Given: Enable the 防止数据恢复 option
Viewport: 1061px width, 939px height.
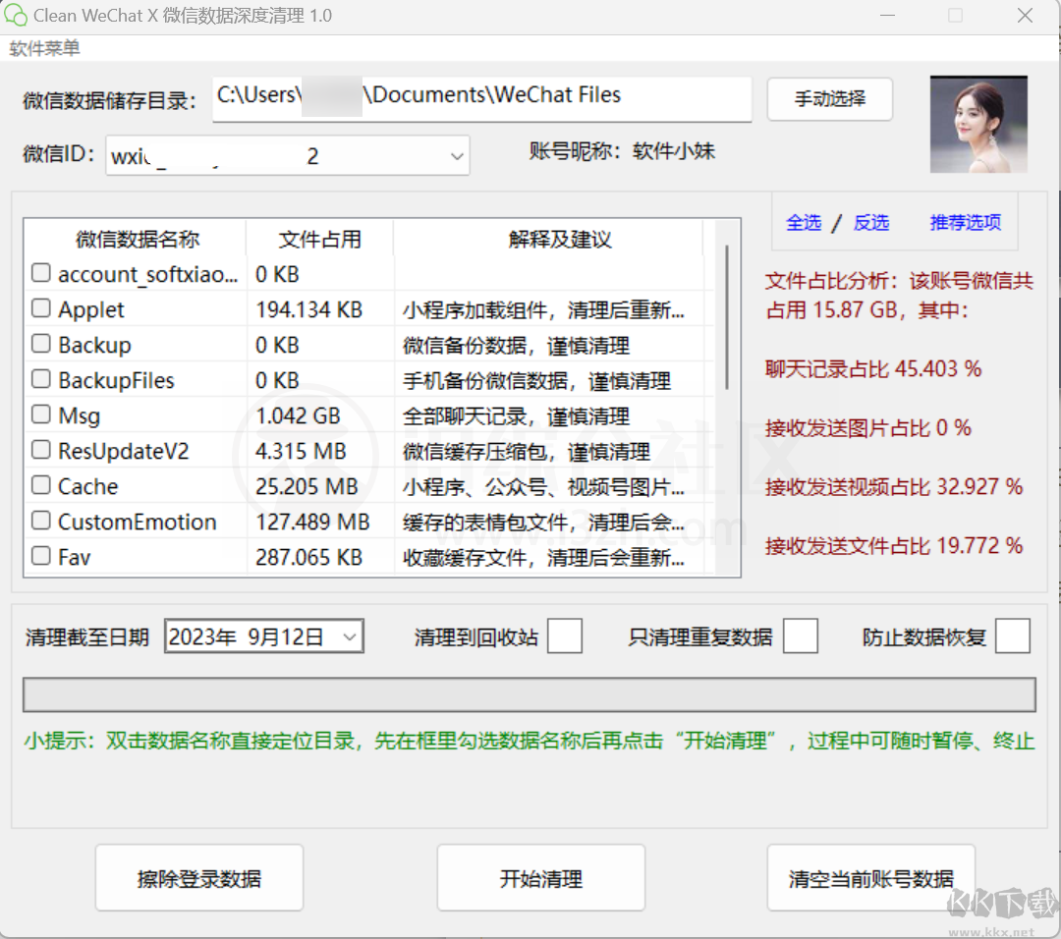Looking at the screenshot, I should tap(1013, 636).
